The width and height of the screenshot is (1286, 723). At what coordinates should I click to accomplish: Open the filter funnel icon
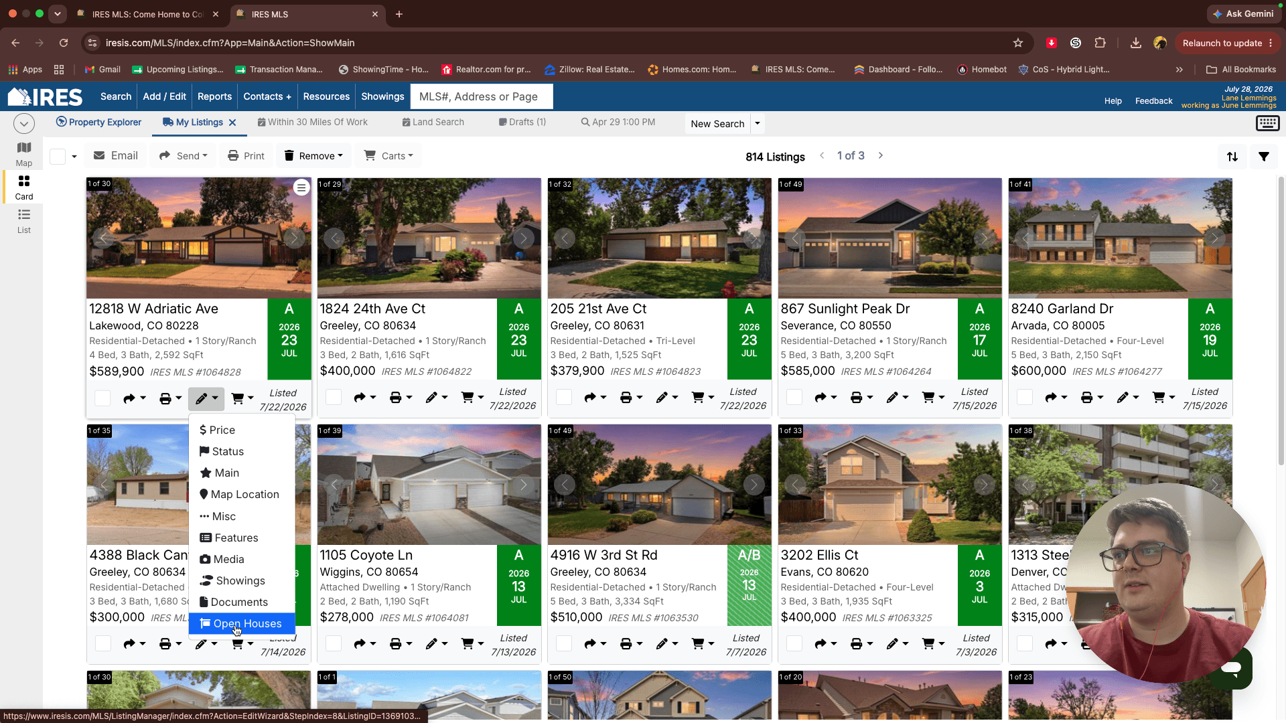pyautogui.click(x=1264, y=157)
